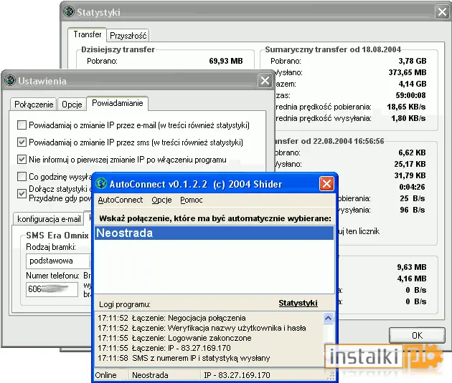The image size is (452, 383).
Task: Click the Statystyki window globe icon
Action: click(x=69, y=11)
